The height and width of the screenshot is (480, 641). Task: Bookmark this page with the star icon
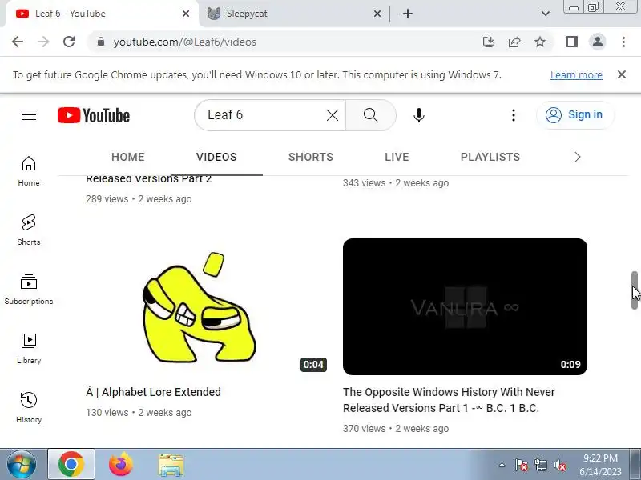(540, 42)
